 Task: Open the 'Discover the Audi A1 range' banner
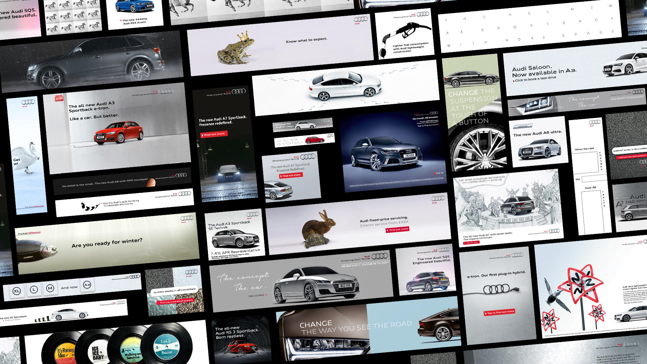[303, 125]
